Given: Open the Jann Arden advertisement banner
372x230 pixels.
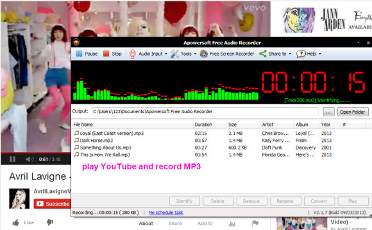Looking at the screenshot, I should 326,20.
